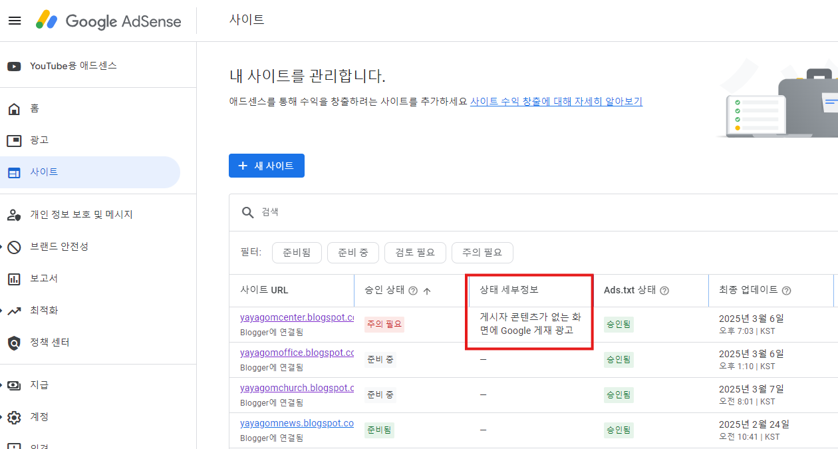Toggle the 검토 필요 filter chip

[x=415, y=253]
